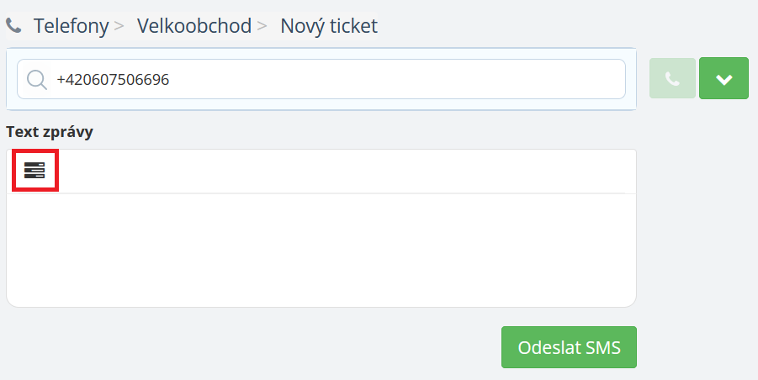This screenshot has width=758, height=380.
Task: Click the number +420607506696 text
Action: coord(113,80)
